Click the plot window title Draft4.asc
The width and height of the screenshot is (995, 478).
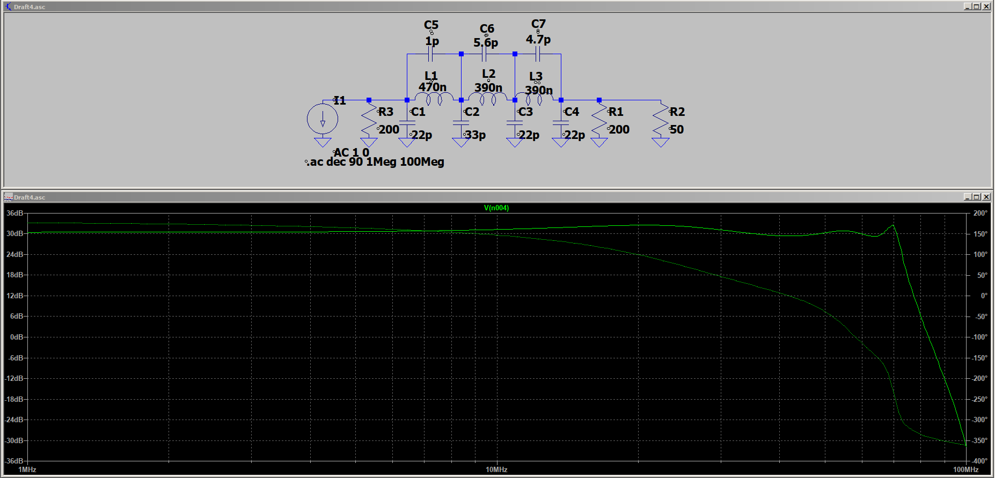[x=30, y=197]
